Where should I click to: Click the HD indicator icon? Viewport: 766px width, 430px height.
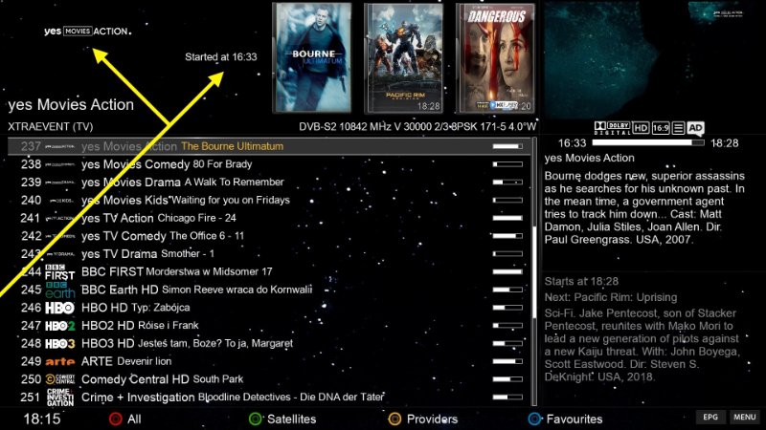(641, 128)
